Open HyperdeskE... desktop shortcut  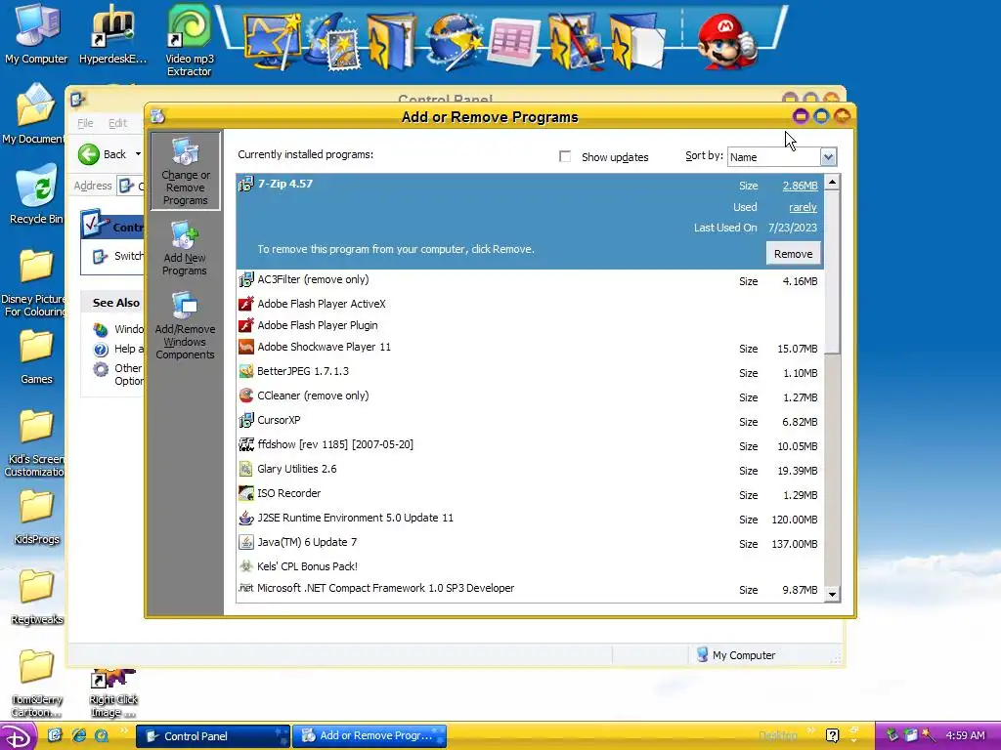(113, 34)
